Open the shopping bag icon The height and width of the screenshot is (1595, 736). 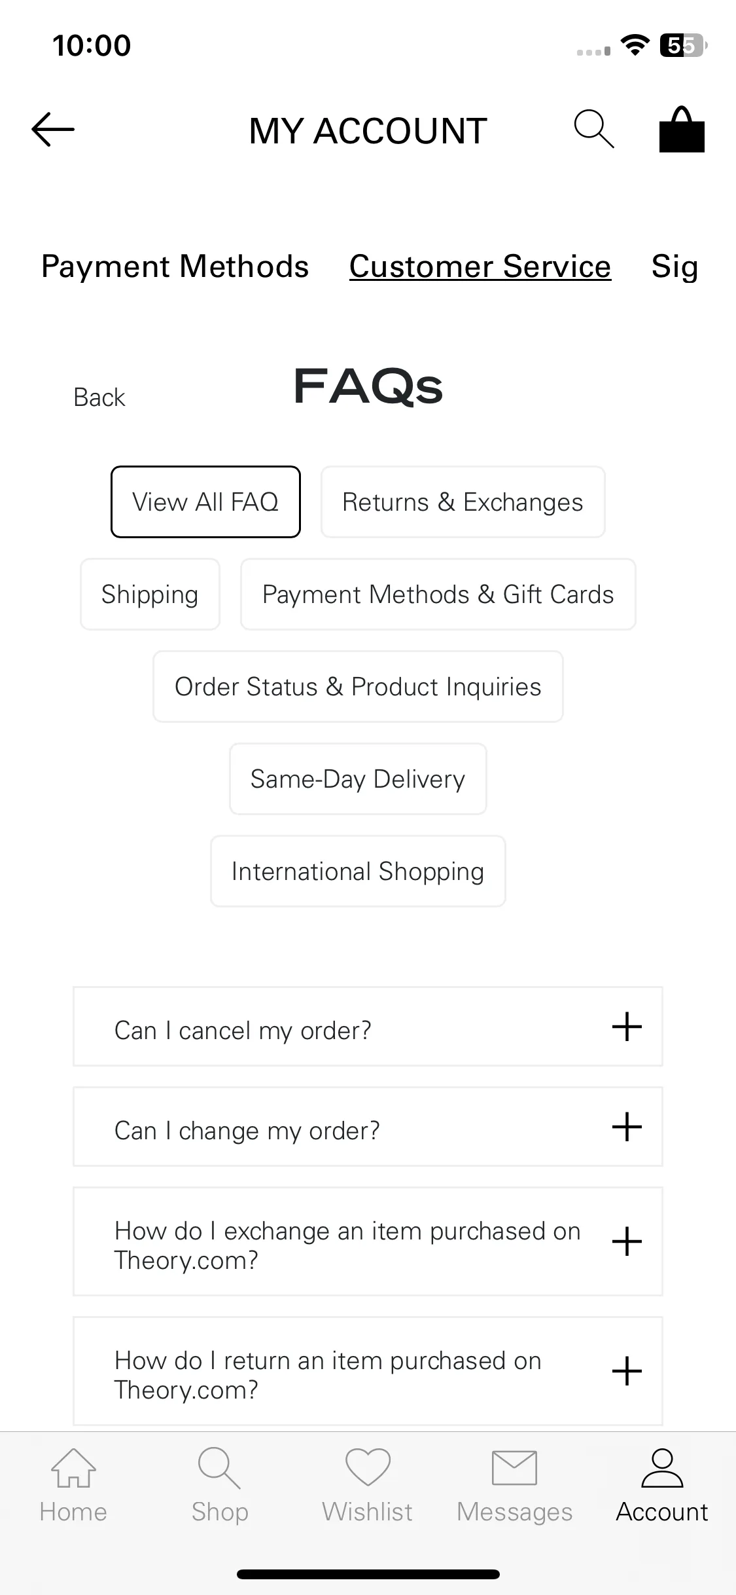682,129
